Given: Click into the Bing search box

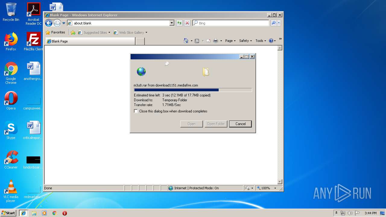Looking at the screenshot, I should (231, 23).
